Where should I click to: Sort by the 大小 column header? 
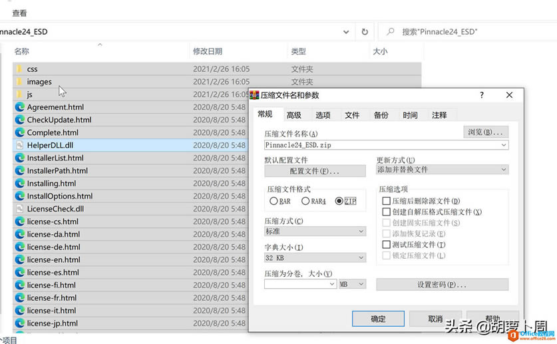pos(380,51)
